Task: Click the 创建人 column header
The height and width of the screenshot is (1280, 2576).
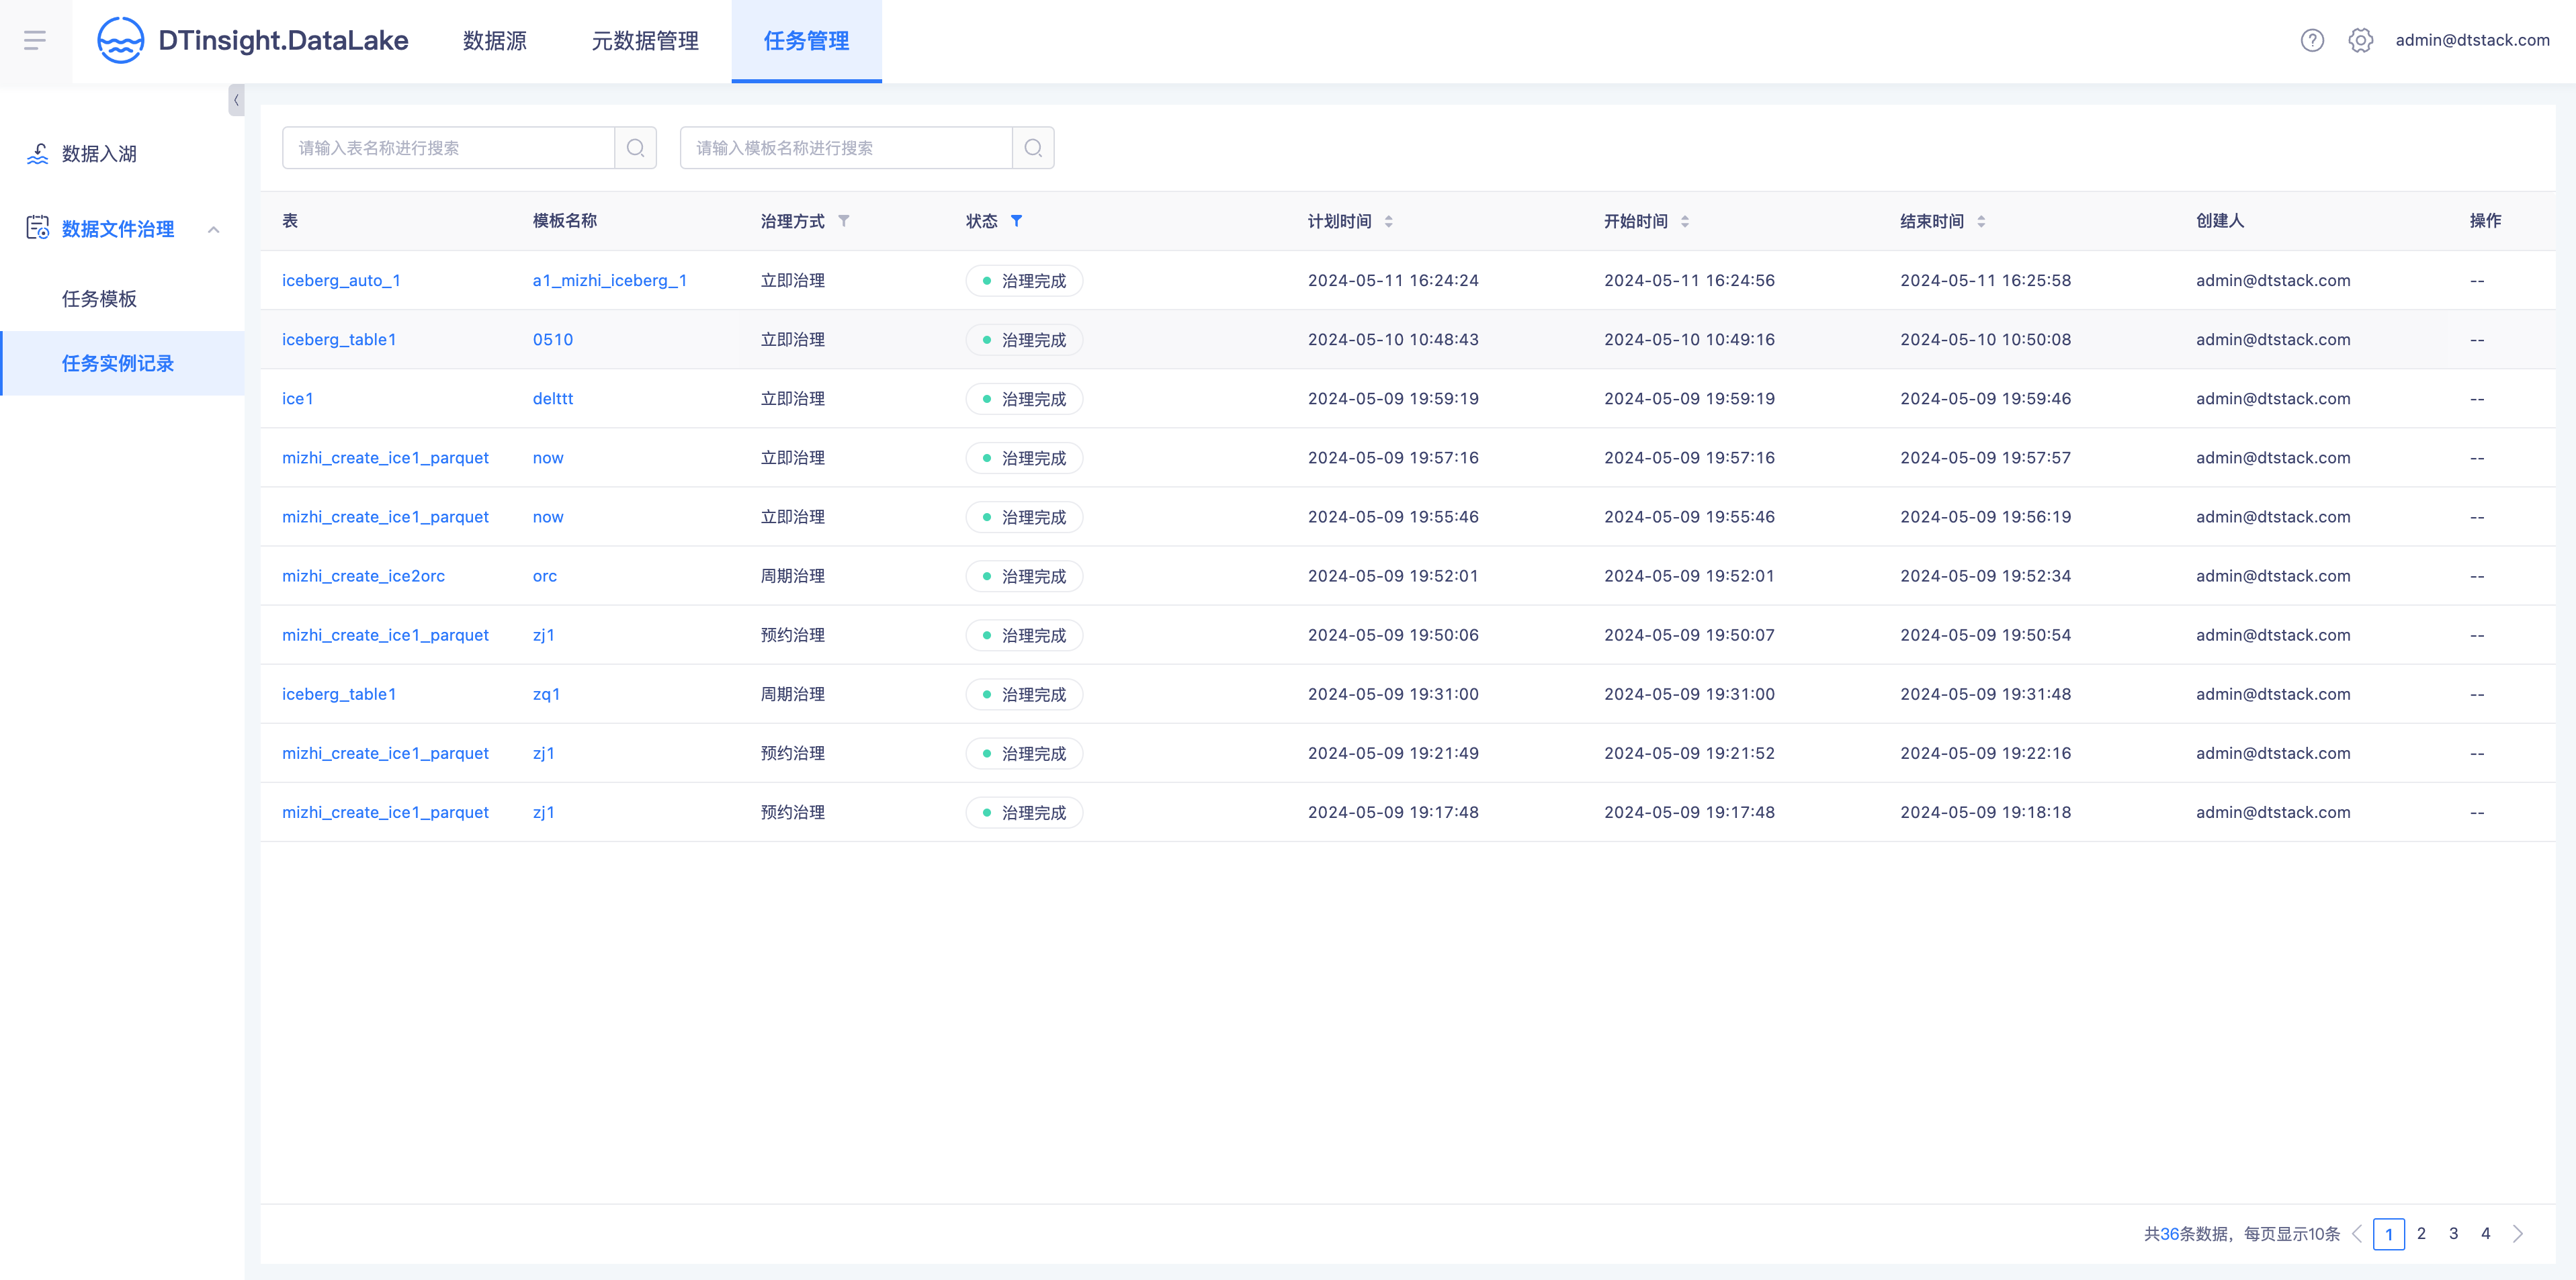Action: coord(2220,221)
